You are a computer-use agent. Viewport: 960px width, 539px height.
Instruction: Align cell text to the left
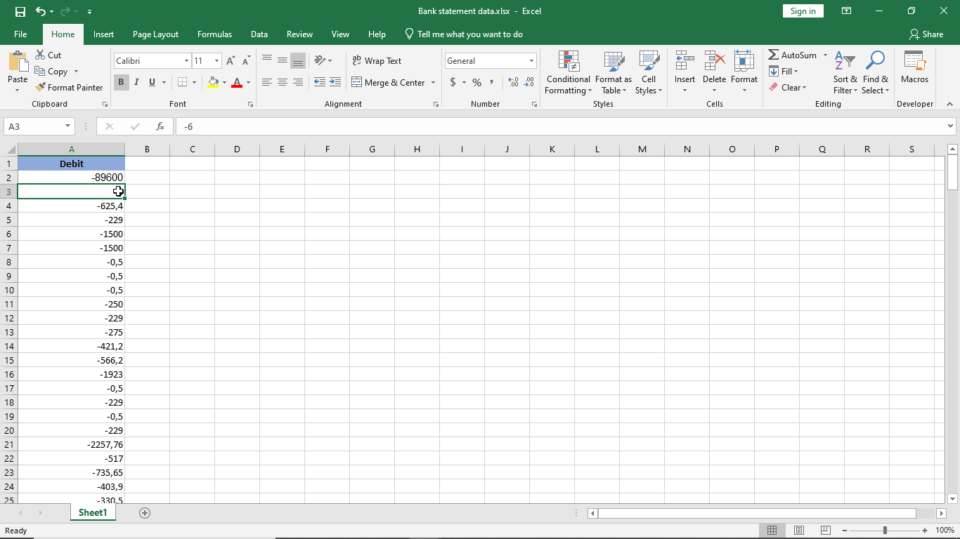(x=267, y=82)
